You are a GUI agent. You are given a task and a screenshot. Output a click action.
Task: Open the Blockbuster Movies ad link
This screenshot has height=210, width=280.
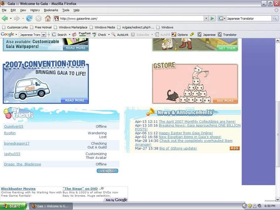point(18,189)
